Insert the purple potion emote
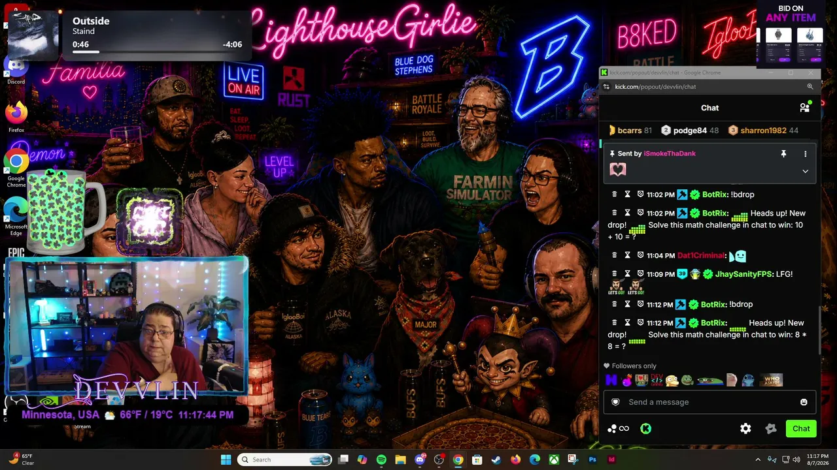837x470 pixels. 627,380
